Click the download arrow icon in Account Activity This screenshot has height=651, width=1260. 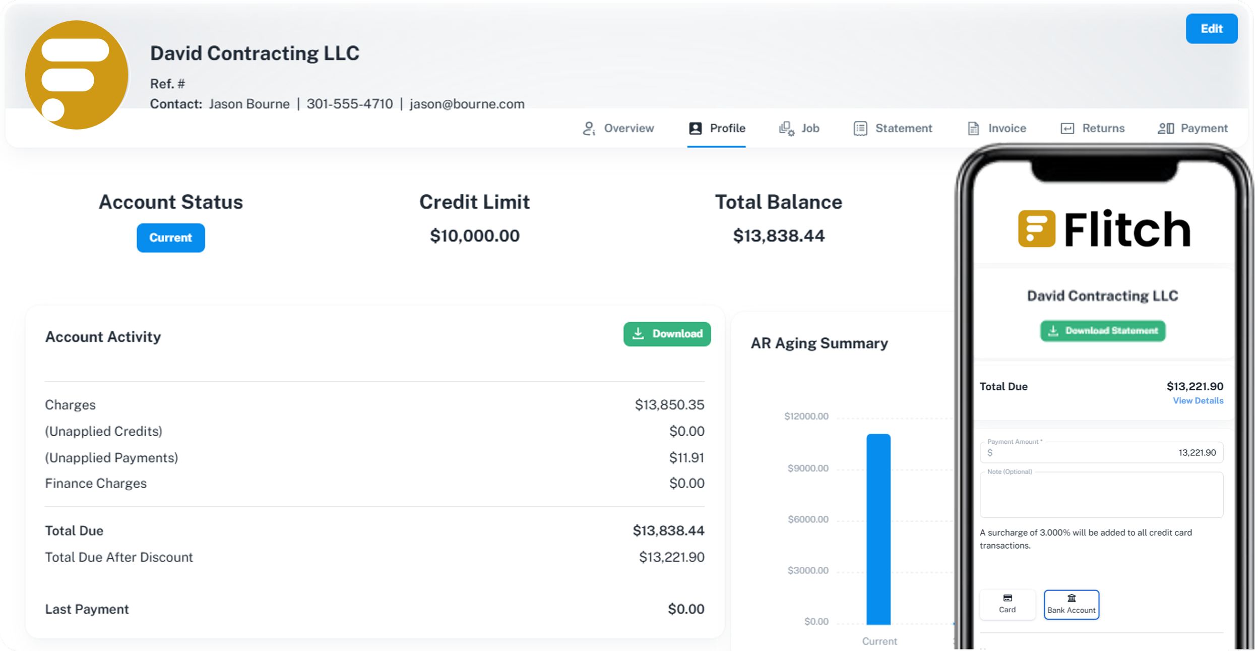click(638, 333)
